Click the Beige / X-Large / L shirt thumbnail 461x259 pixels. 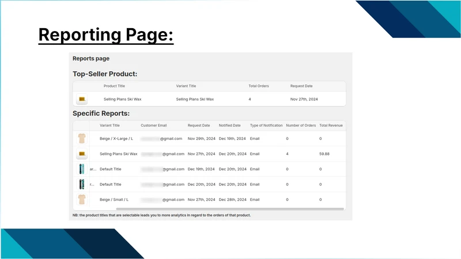pos(82,138)
